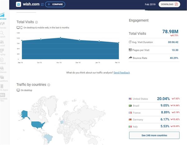Open the Send Feedback link

[x=122, y=72]
